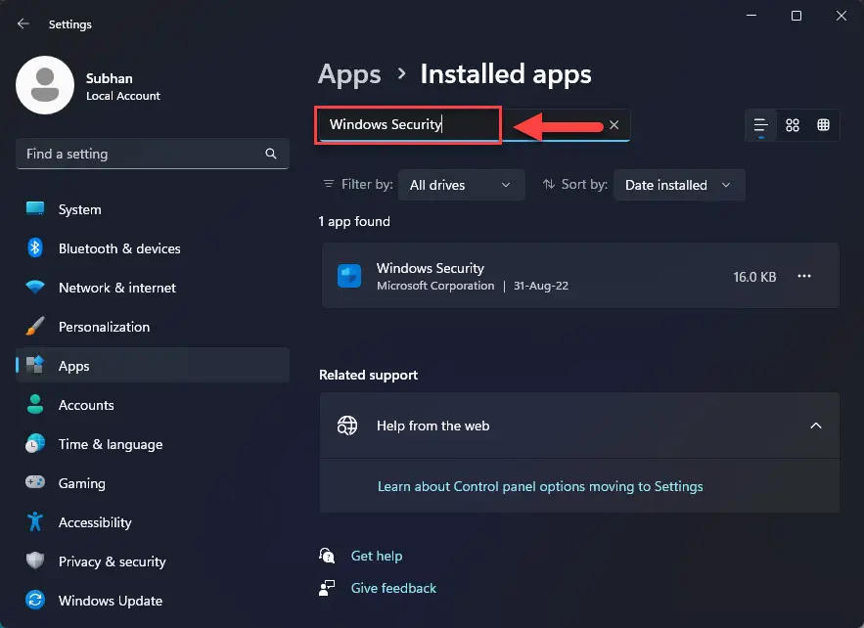Image resolution: width=864 pixels, height=628 pixels.
Task: Open System settings
Action: 153,209
